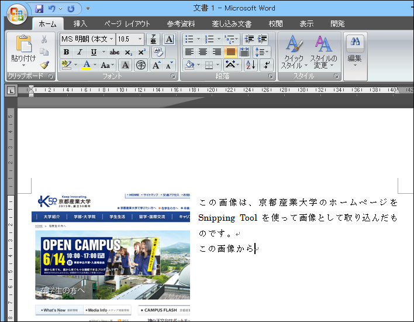Image resolution: width=414 pixels, height=322 pixels.
Task: Toggle underline formatting
Action: [x=94, y=52]
